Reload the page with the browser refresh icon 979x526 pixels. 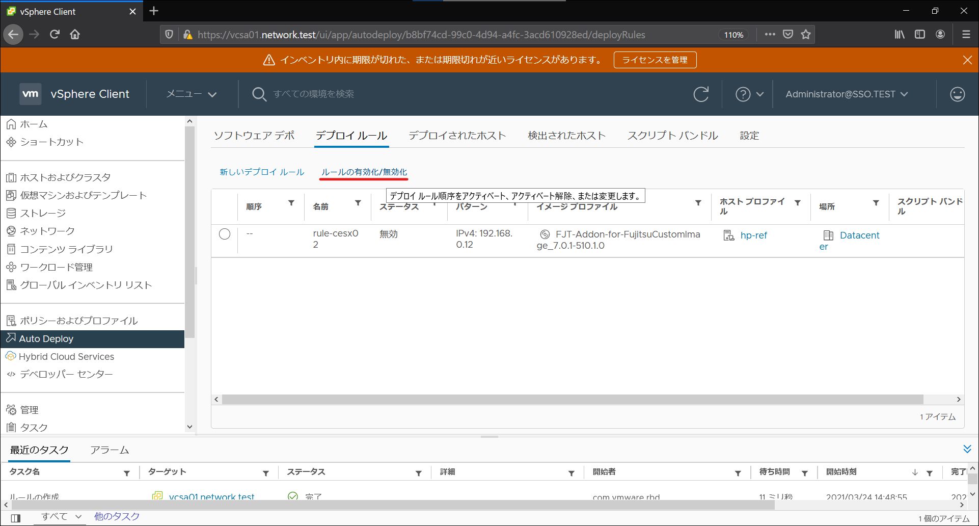click(55, 35)
